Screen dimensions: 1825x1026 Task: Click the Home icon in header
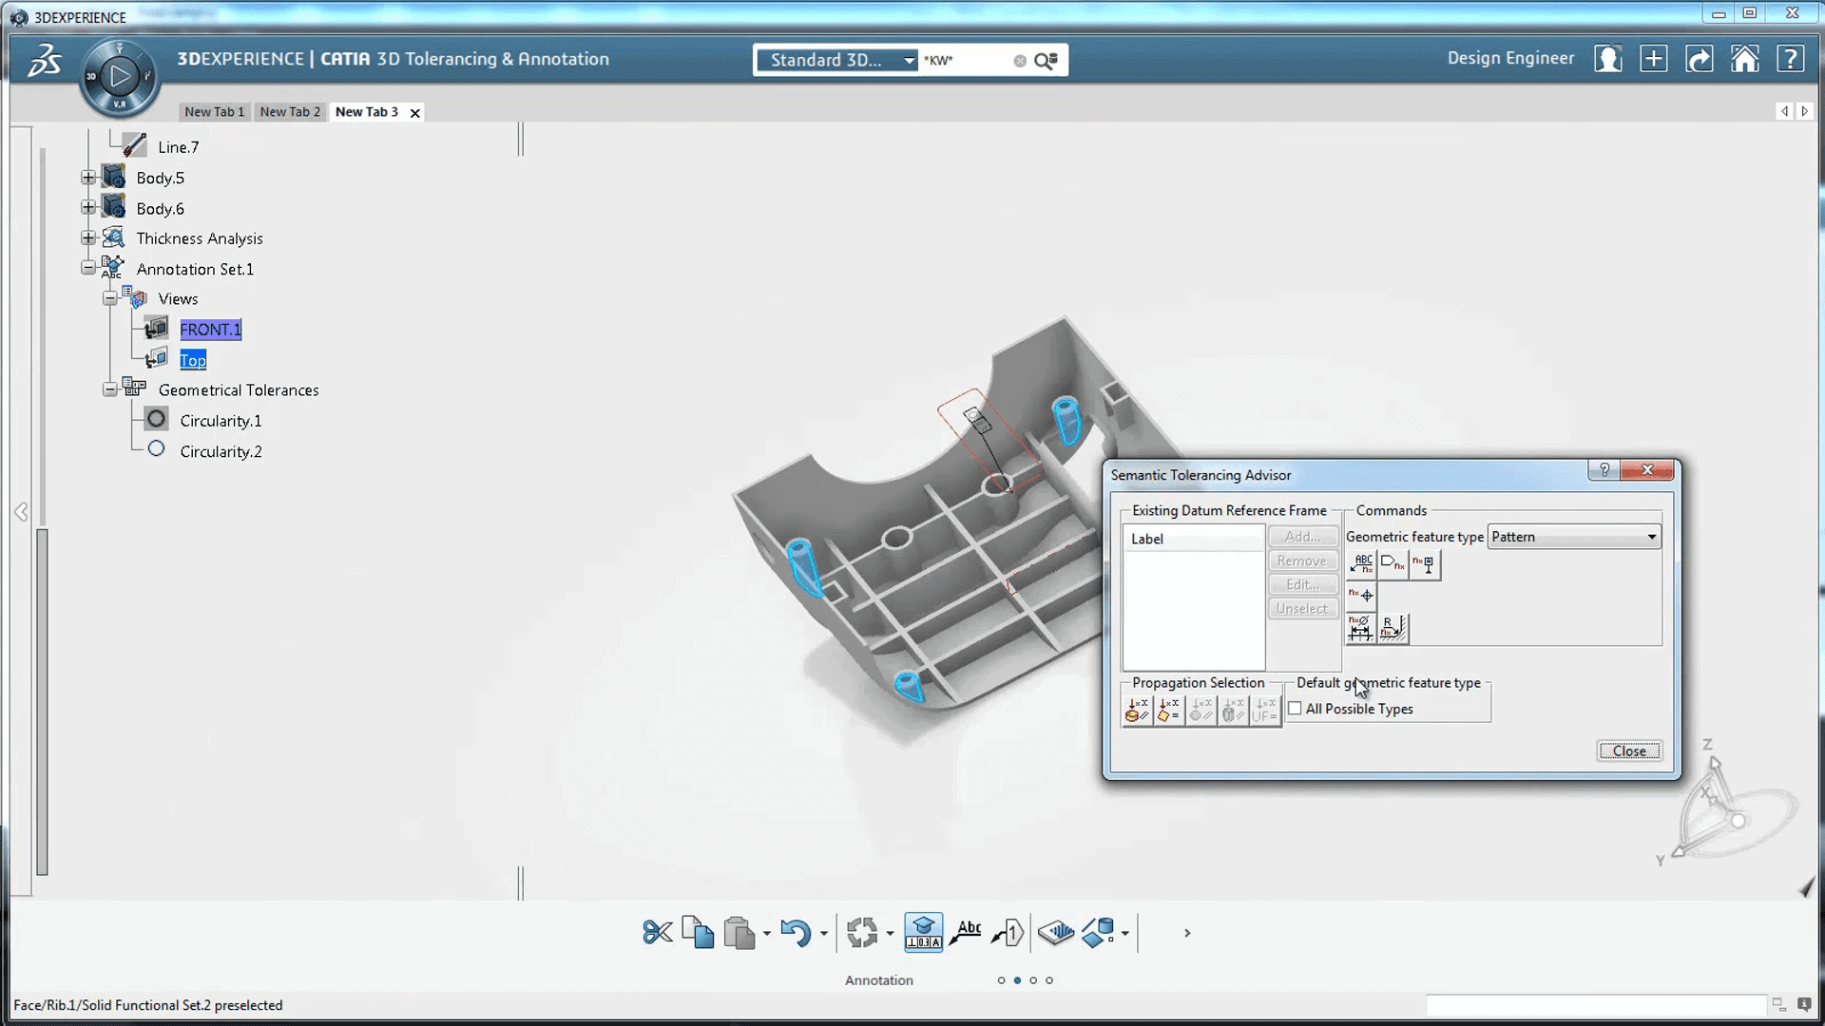click(x=1745, y=59)
